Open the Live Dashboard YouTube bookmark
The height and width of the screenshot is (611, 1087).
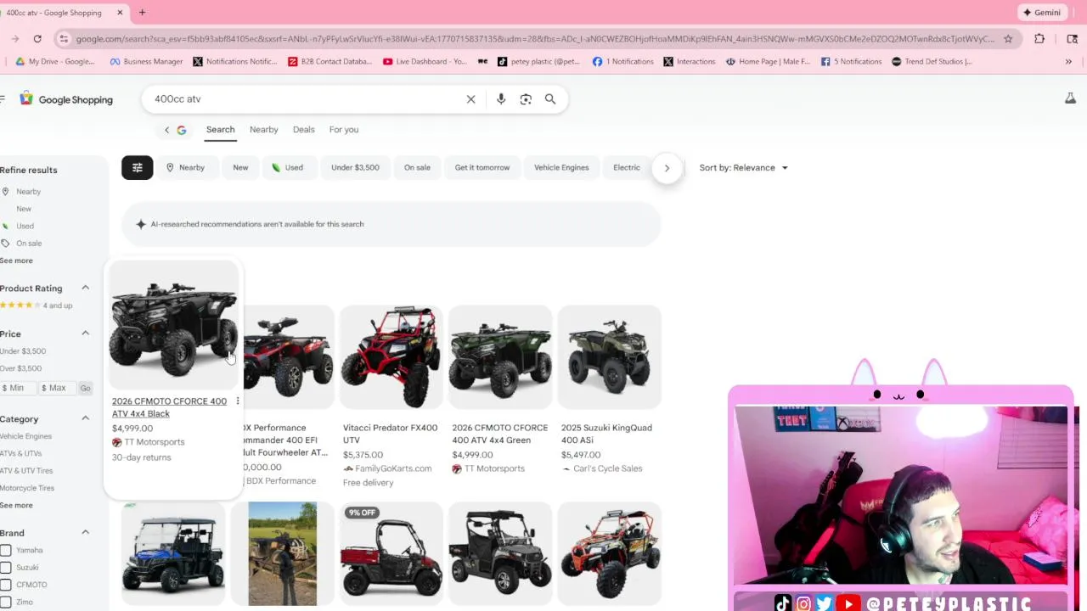[x=425, y=61]
